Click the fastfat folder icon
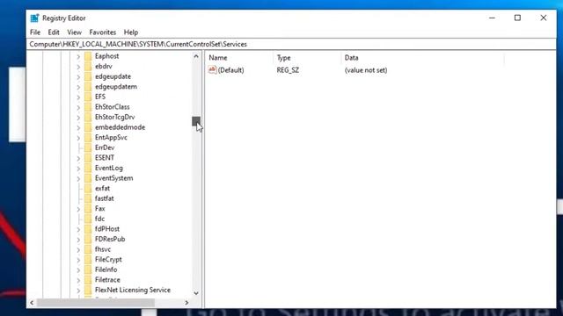 click(88, 198)
